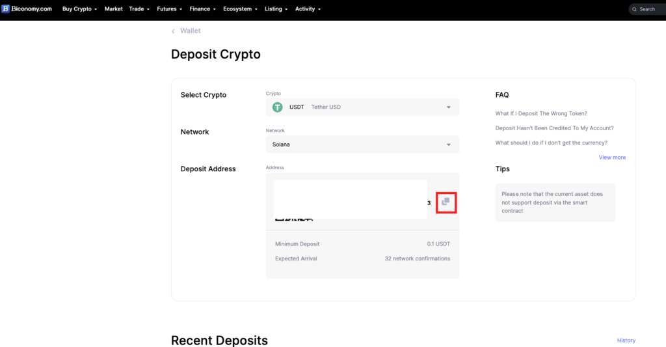Image resolution: width=666 pixels, height=347 pixels.
Task: Click the smart contract tip note
Action: tap(555, 202)
